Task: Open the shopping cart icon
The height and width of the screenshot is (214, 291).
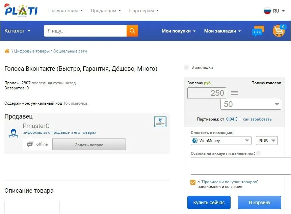Action: [279, 31]
